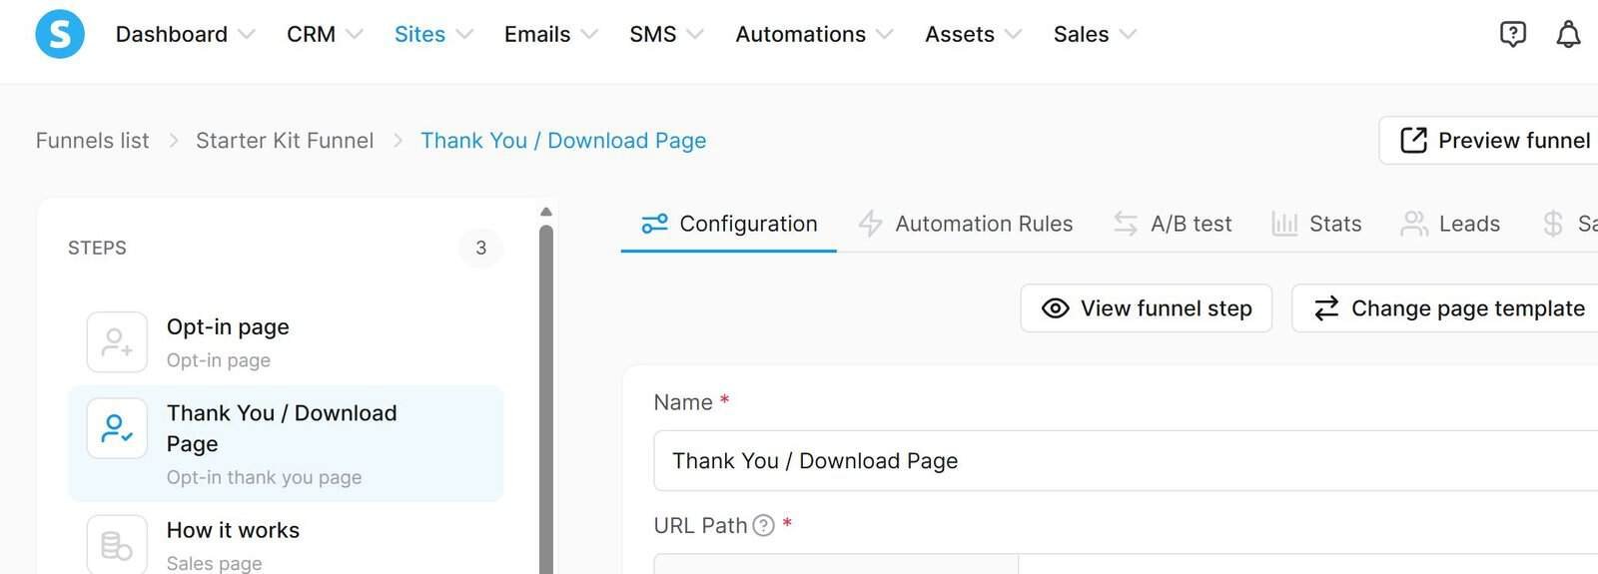Click the swap arrows icon on Change page template
Screen dimensions: 1598x574
[1326, 308]
